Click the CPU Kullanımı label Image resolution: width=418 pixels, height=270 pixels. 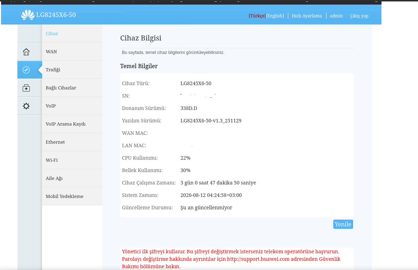click(140, 158)
